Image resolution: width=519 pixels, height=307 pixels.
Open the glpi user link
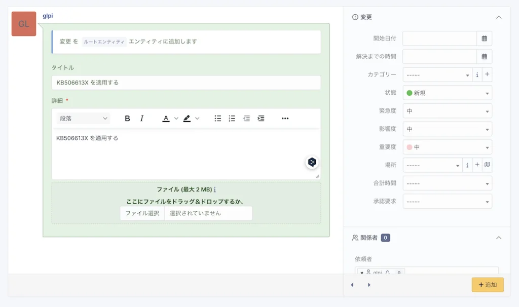(48, 16)
